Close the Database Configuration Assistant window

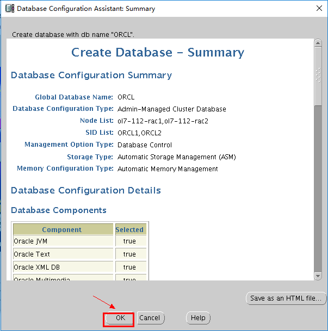(x=319, y=8)
